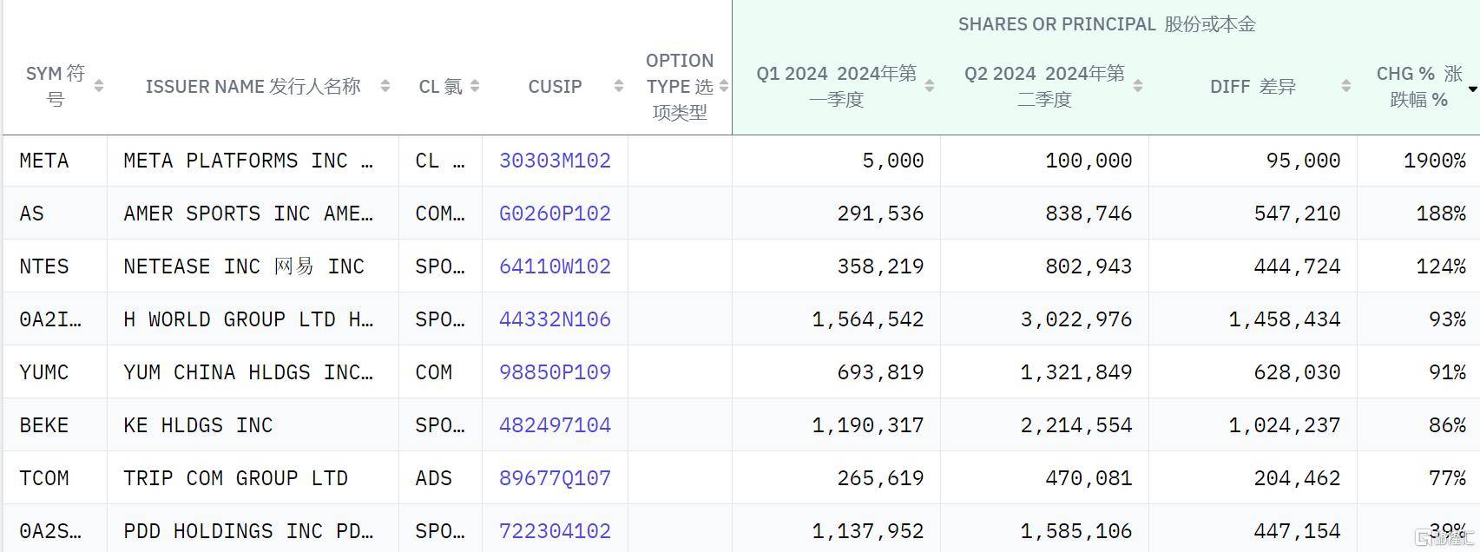Click issuer name META PLATFORMS INC
Screen dimensions: 1480x552
pos(248,161)
